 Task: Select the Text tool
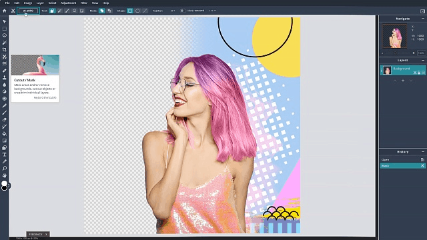coord(5,155)
